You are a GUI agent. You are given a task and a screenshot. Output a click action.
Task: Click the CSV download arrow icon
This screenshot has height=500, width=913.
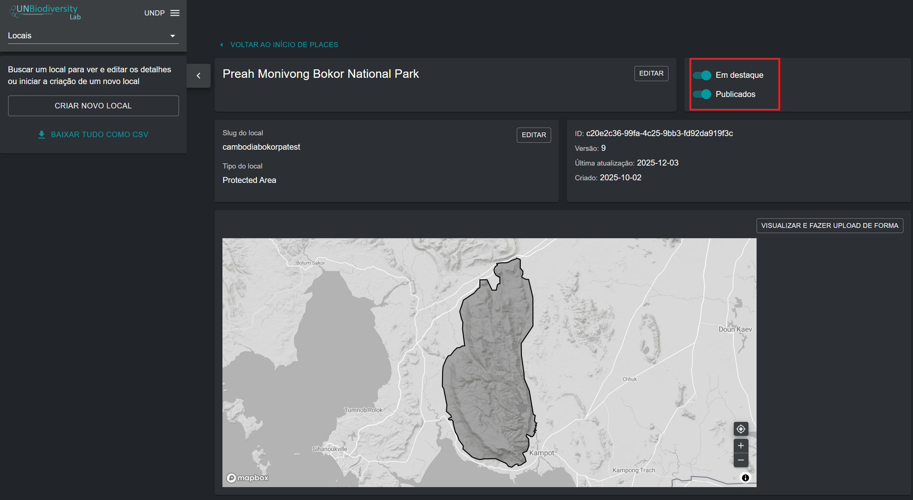[42, 135]
